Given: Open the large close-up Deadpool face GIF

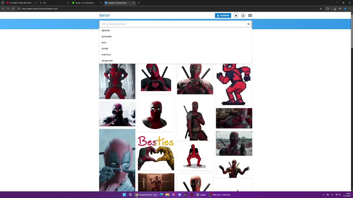Looking at the screenshot, I should tap(117, 160).
